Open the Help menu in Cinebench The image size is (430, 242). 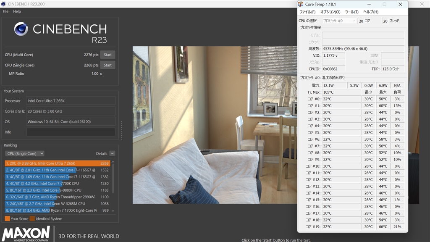[x=17, y=11]
